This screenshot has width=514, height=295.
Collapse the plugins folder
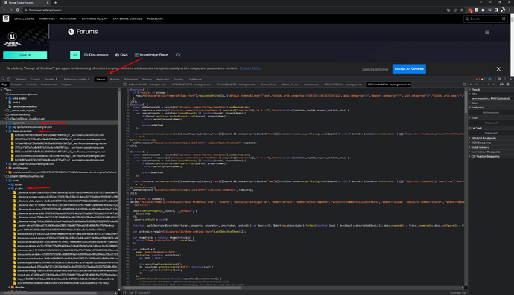[x=9, y=189]
